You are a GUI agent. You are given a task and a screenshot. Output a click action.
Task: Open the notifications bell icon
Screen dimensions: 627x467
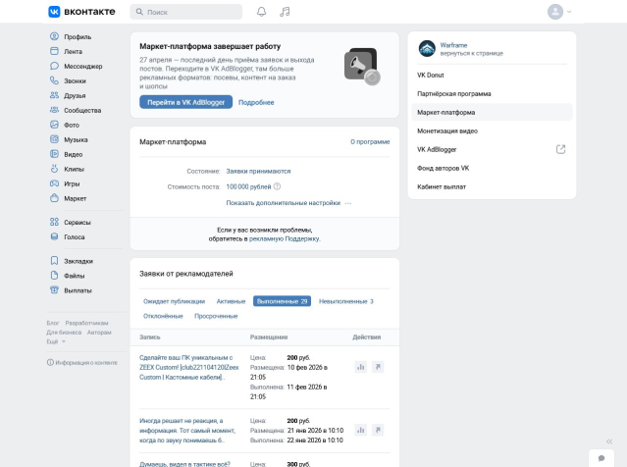(261, 12)
